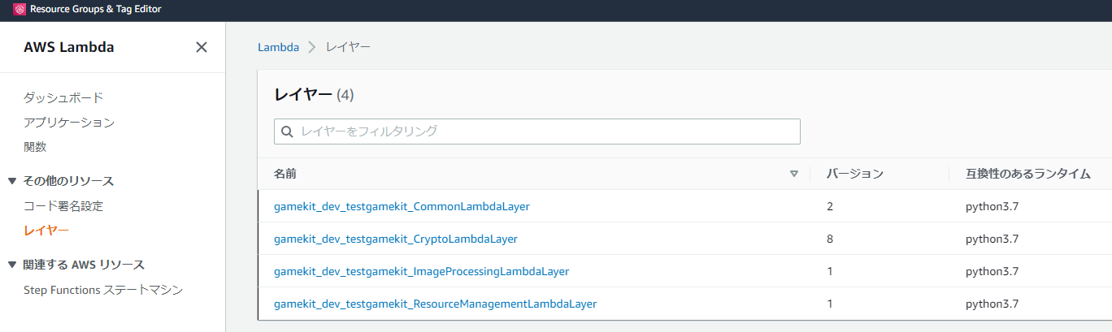
Task: Open Resource Groups & Tag Editor icon
Action: 20,10
